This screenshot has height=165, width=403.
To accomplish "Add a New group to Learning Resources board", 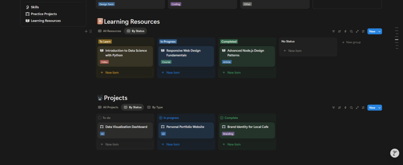I will point(351,42).
